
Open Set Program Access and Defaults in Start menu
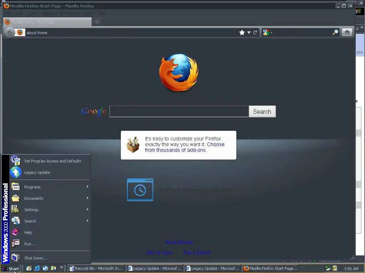click(50, 161)
